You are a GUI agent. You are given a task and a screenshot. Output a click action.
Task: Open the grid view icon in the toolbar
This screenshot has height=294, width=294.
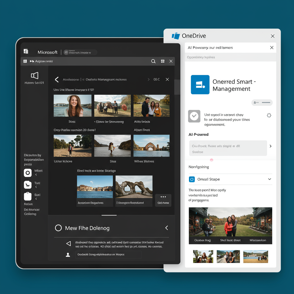coord(163,61)
